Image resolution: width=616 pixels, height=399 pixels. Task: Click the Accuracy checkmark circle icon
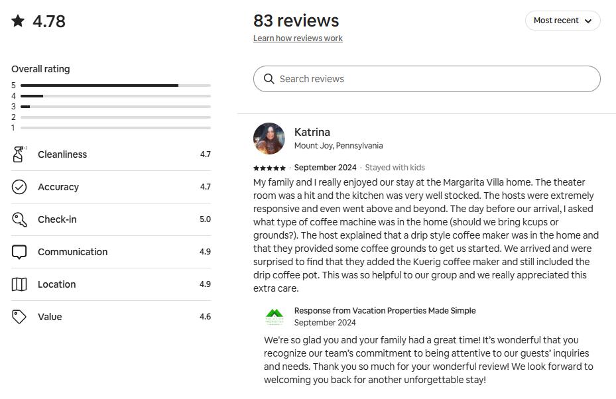[19, 187]
